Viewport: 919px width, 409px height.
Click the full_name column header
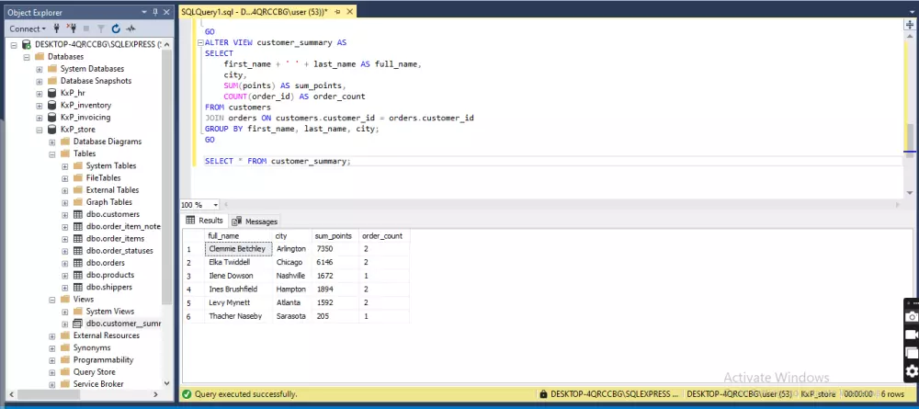tap(239, 235)
